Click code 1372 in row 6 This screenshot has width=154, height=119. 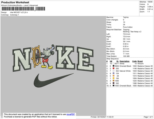click(135, 76)
